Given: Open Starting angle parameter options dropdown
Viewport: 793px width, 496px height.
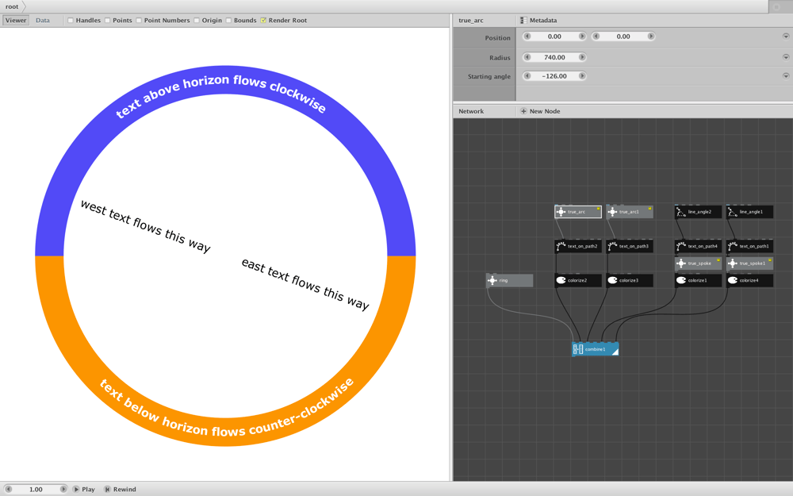Looking at the screenshot, I should pos(786,76).
